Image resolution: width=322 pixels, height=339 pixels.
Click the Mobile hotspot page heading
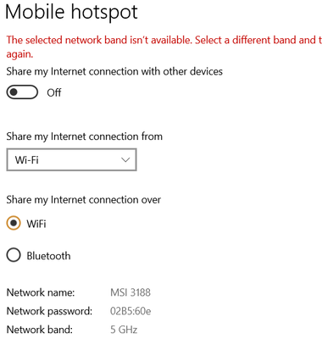click(x=71, y=12)
